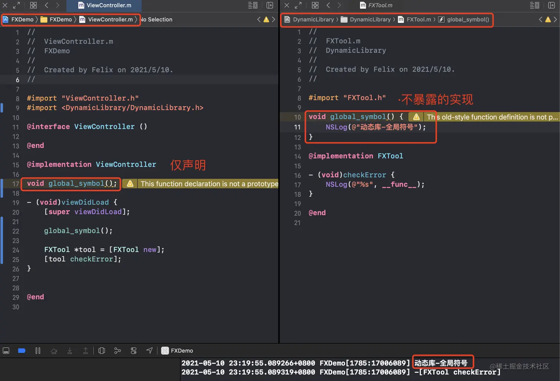Open left editor options lines menu
The height and width of the screenshot is (381, 560).
(253, 5)
